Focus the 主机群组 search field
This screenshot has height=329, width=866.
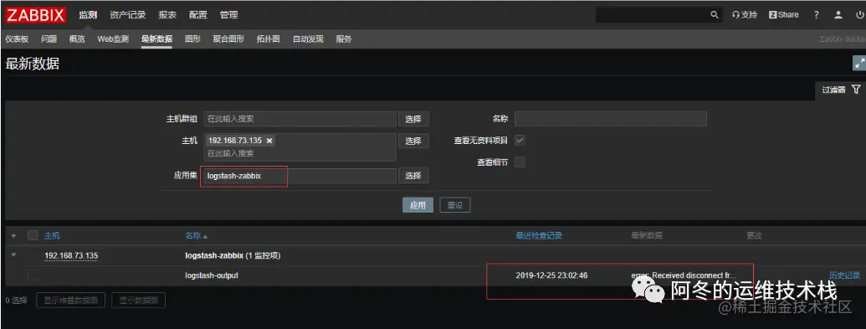300,119
